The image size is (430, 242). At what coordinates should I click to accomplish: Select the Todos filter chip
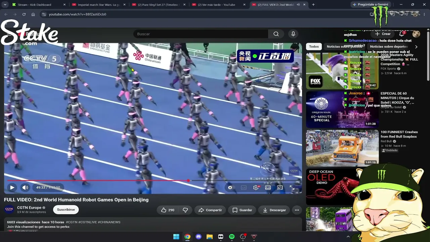(314, 47)
